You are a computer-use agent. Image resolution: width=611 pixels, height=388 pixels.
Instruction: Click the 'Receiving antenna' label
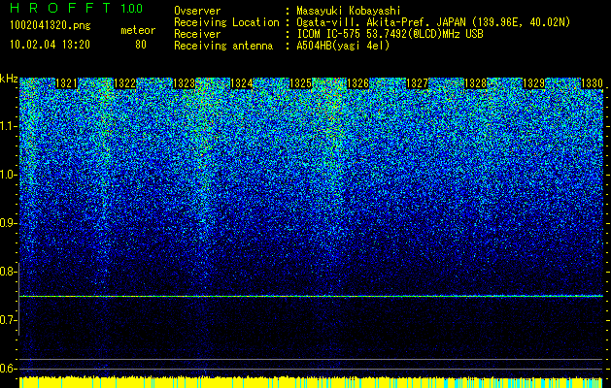(x=223, y=46)
